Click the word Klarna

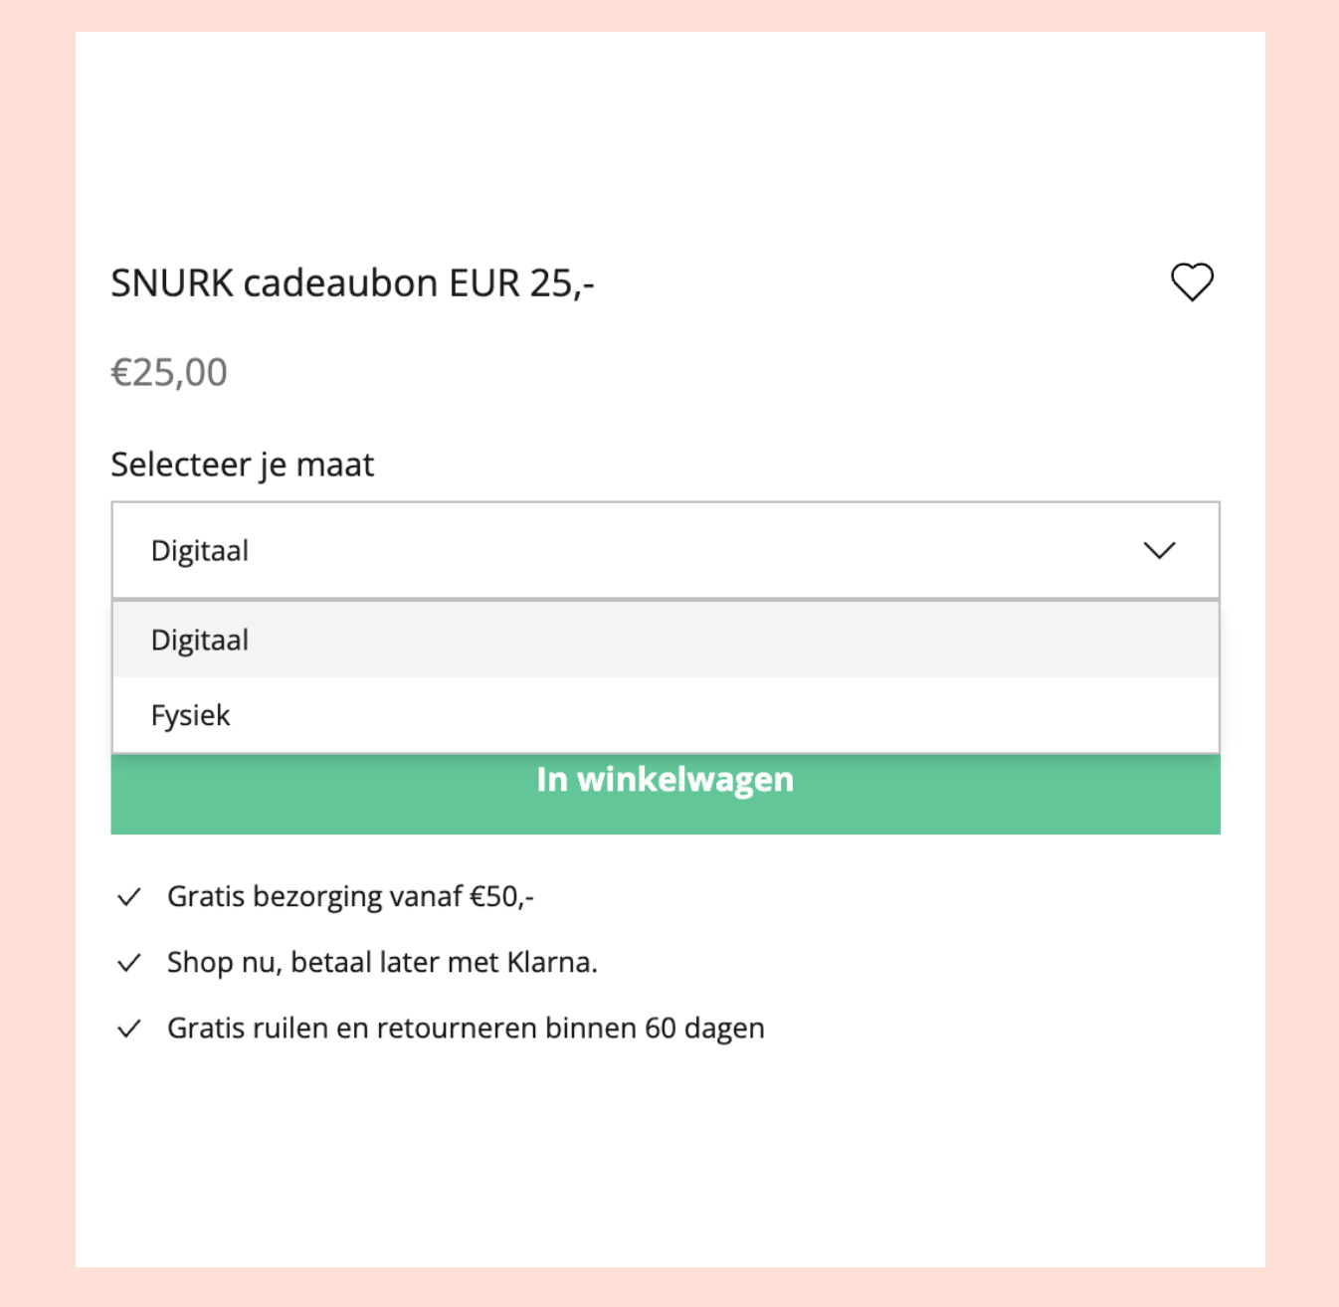point(551,963)
